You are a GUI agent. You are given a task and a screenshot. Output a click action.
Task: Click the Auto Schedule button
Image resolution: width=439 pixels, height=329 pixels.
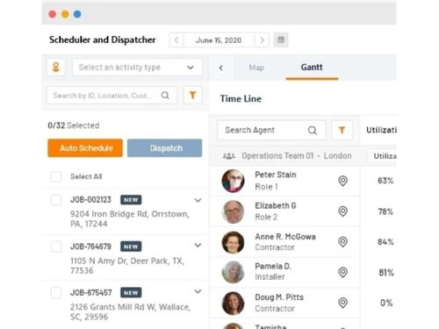click(x=85, y=148)
